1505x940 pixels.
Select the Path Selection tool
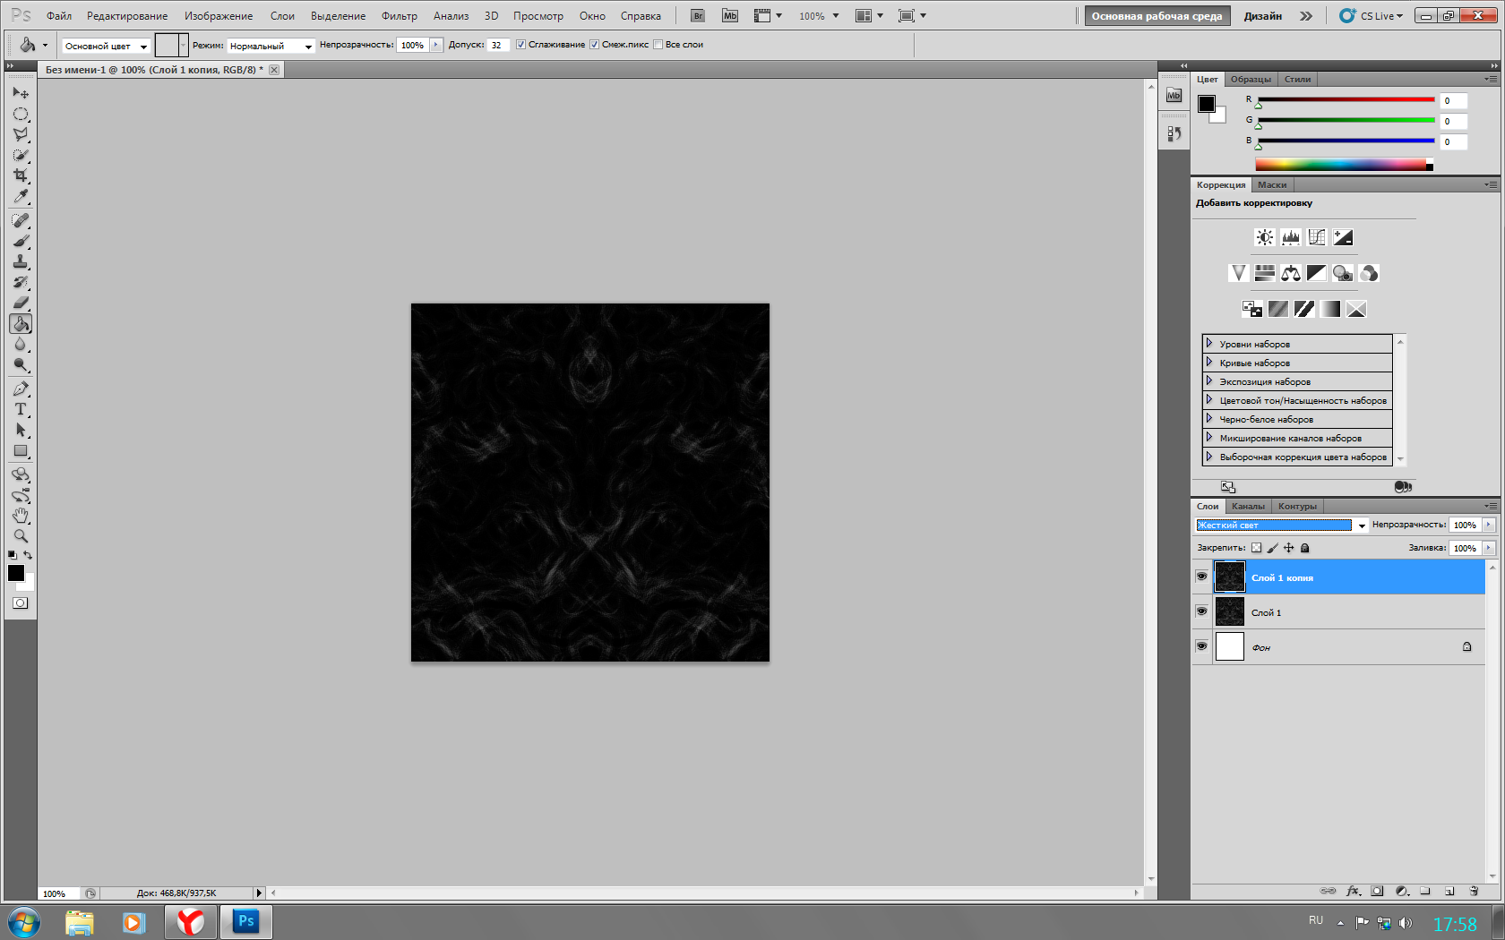coord(21,430)
